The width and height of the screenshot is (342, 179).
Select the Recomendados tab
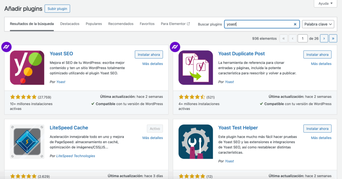pyautogui.click(x=121, y=24)
